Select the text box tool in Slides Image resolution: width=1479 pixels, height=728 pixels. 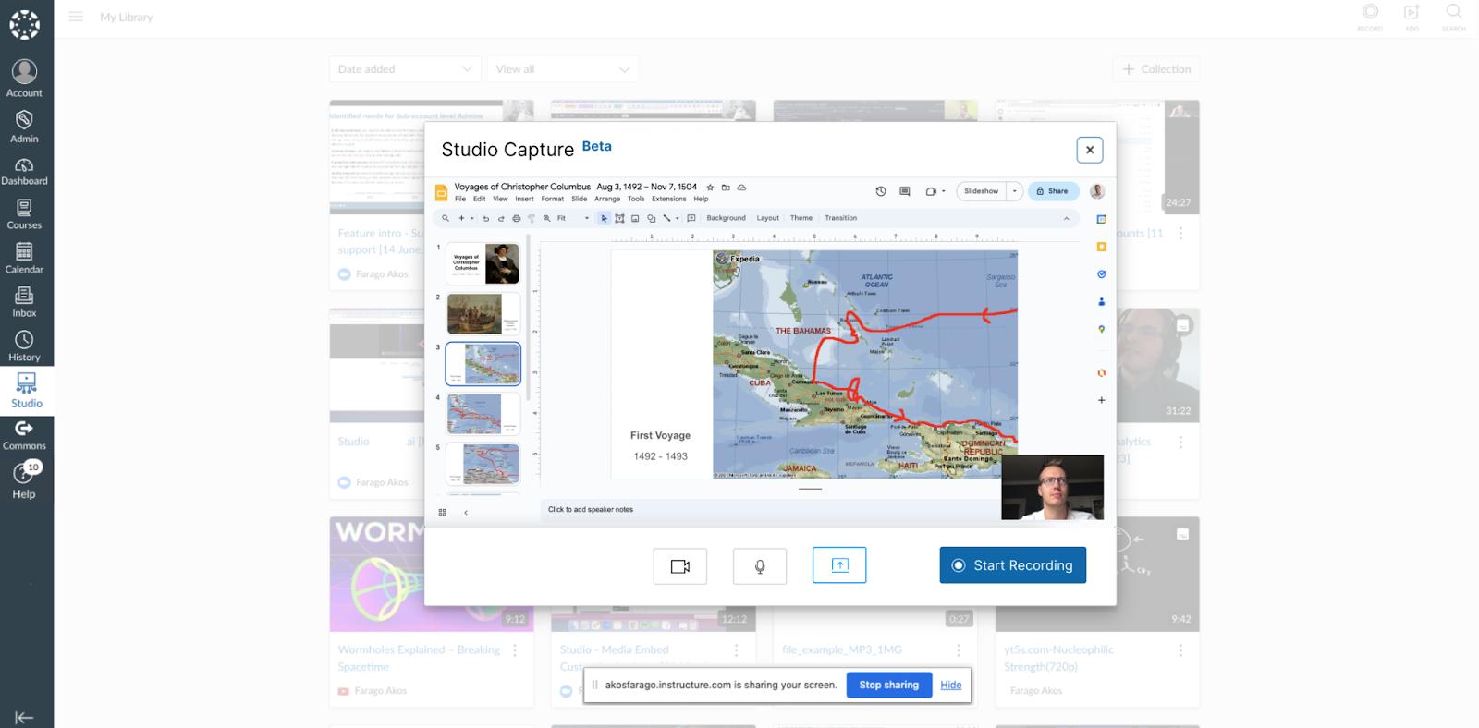tap(619, 218)
